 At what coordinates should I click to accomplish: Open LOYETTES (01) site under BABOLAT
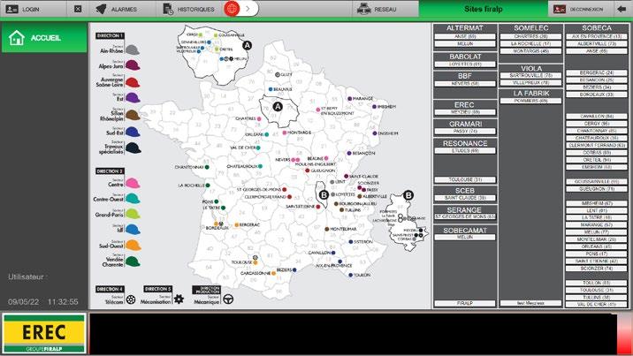465,64
